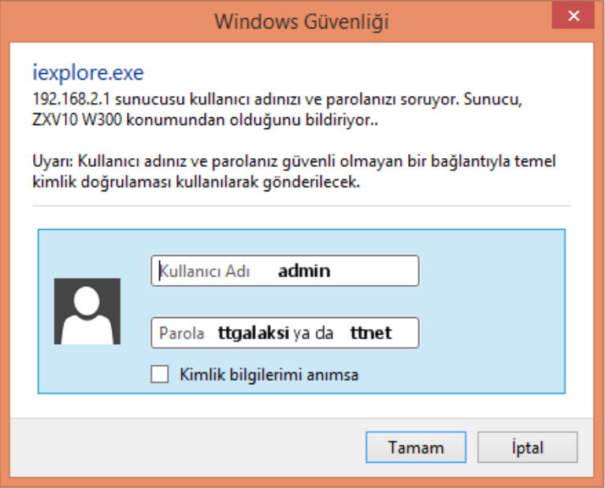Click the Kimlik bilgilerimi anımsa label text
Screen dimensions: 605x488
point(269,375)
